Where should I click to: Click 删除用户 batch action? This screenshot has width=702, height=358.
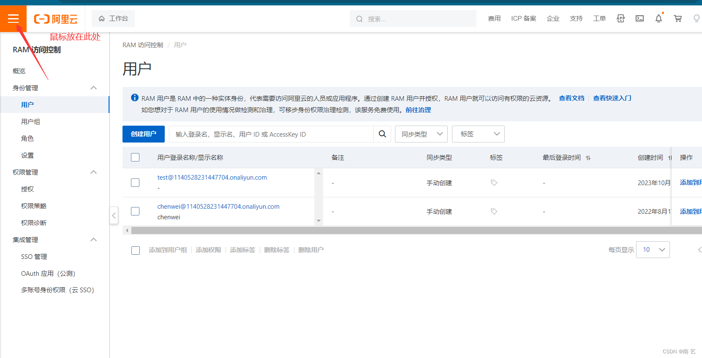click(311, 250)
